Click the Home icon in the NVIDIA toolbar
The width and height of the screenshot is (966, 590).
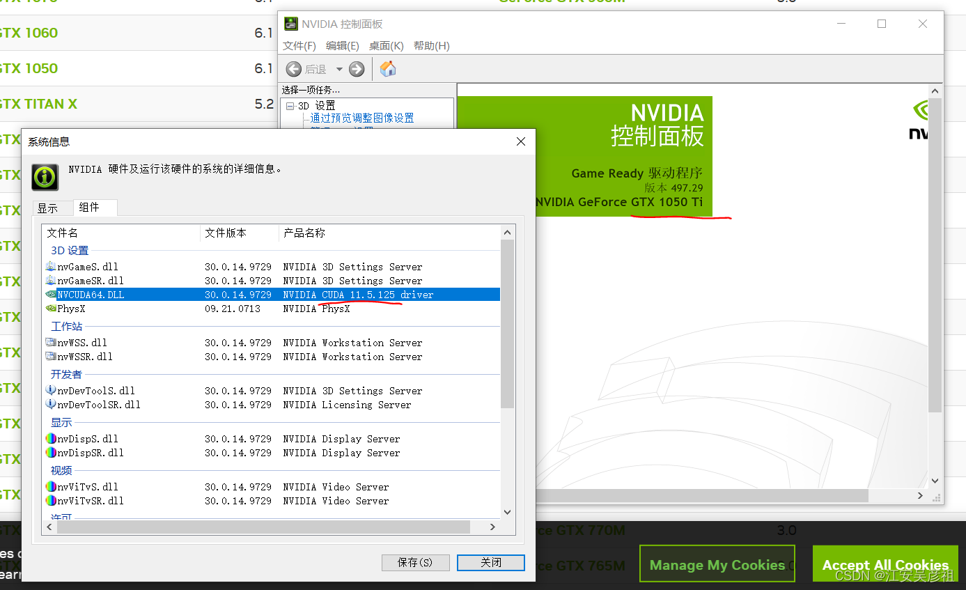[388, 68]
